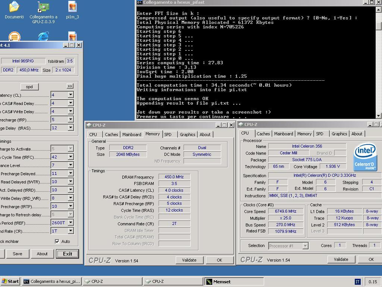Open the pi1m_3 desktop file icon
The height and width of the screenshot is (287, 382).
tap(72, 7)
